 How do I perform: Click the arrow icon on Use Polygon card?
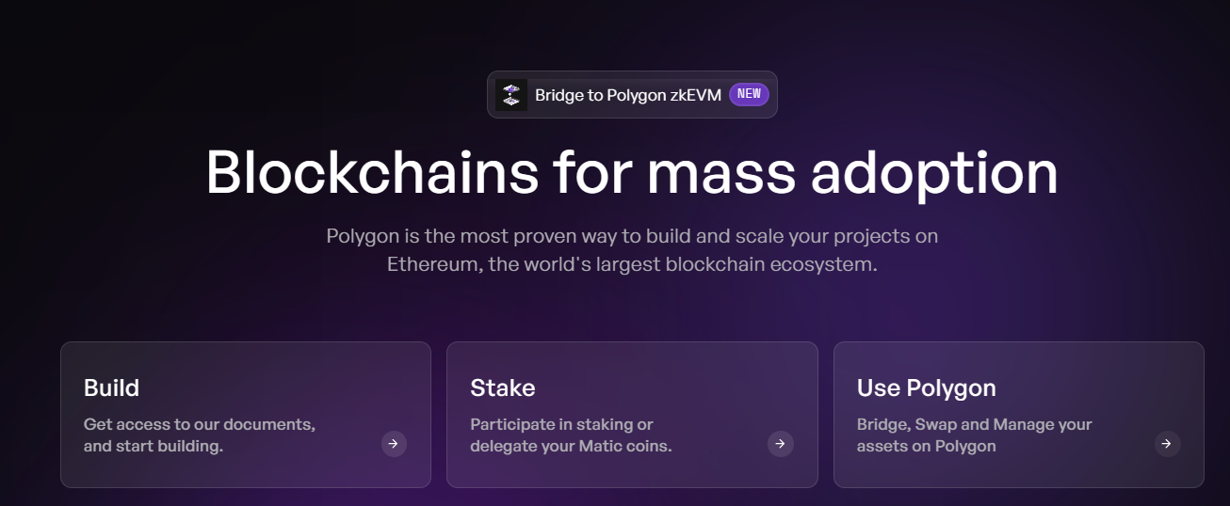coord(1167,444)
